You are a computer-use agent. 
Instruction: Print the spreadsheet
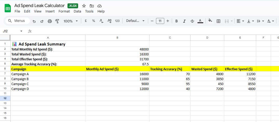50,21
